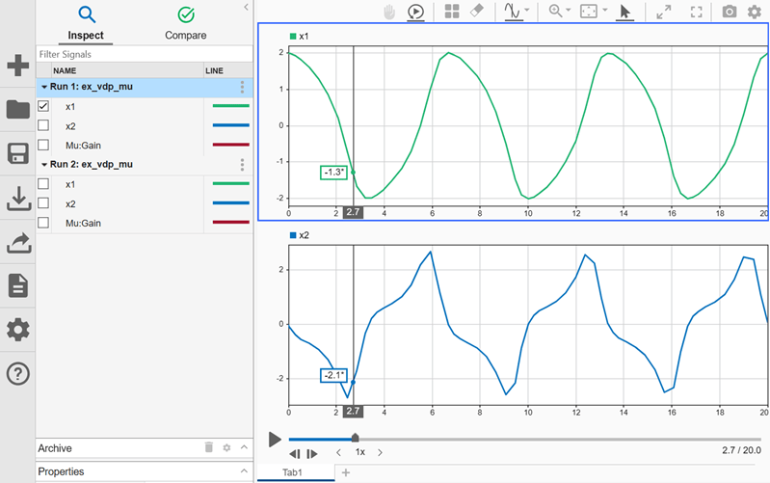Save session with the floppy disk icon
Screen dimensions: 770x483
pos(17,153)
